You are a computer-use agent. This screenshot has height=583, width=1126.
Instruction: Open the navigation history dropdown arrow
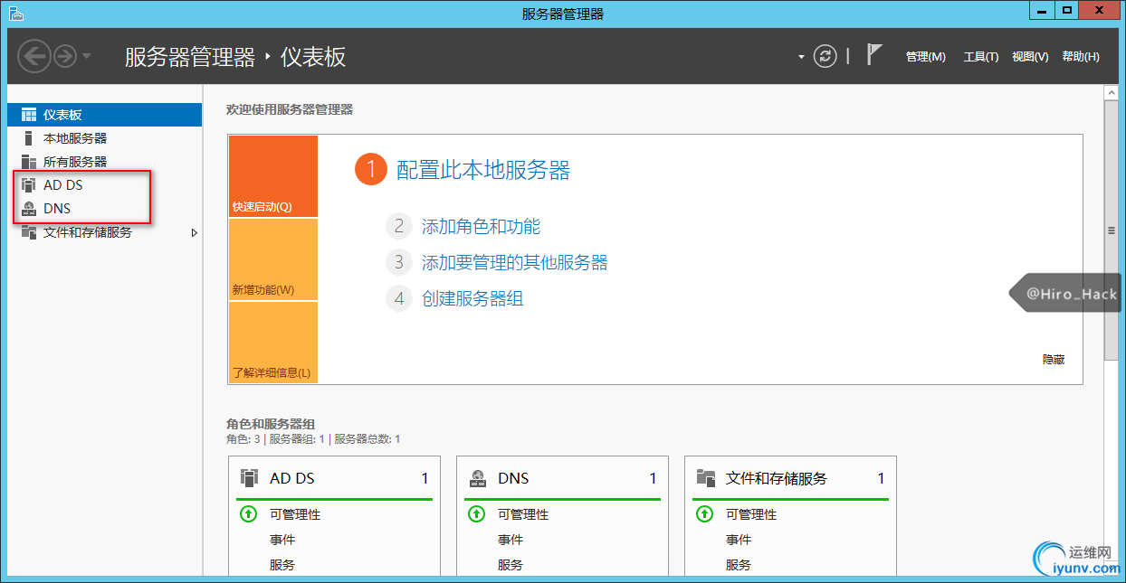click(x=87, y=56)
